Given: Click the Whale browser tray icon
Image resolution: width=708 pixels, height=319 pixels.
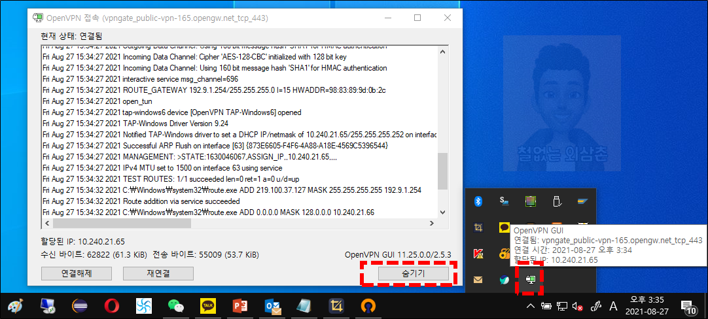Looking at the screenshot, I should [504, 280].
